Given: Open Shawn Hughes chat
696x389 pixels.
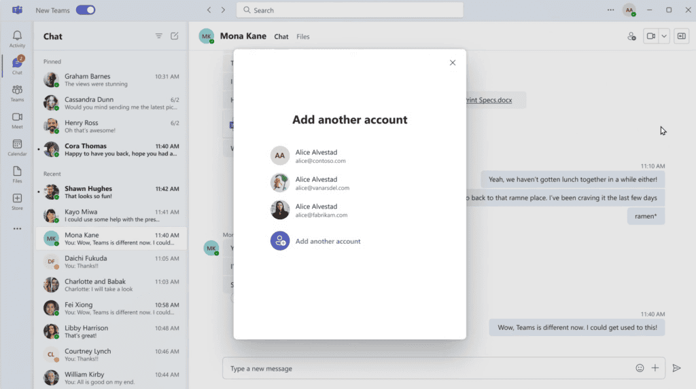Looking at the screenshot, I should [111, 192].
